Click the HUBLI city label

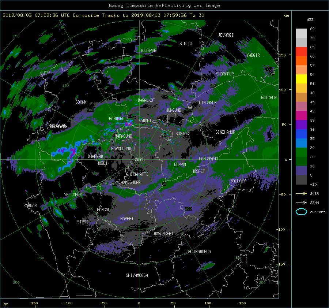[102, 163]
